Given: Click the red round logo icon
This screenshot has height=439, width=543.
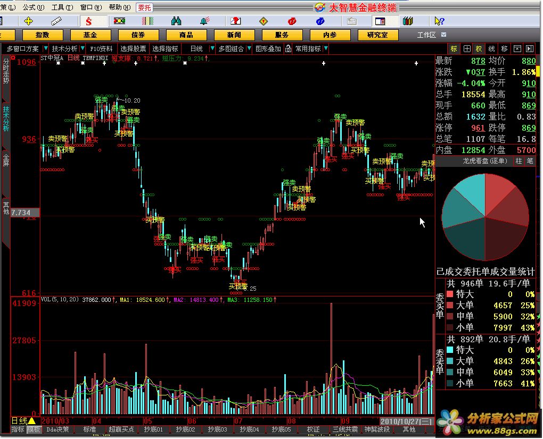Looking at the screenshot, I should coord(292,21).
